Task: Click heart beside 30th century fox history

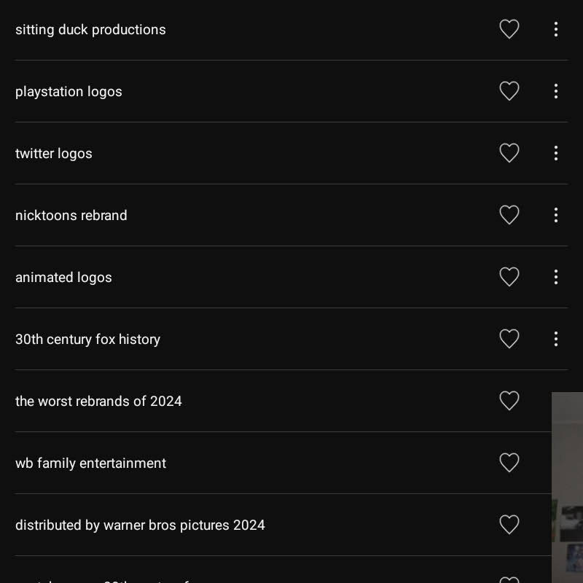Action: tap(509, 339)
